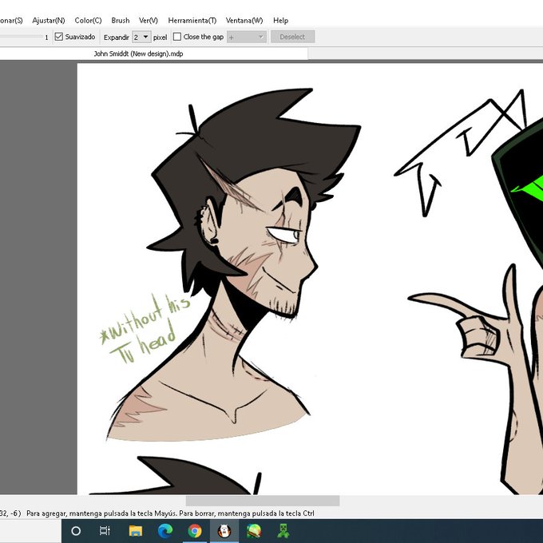
Task: Click the 'Without his TV head' text on canvas
Action: [145, 327]
